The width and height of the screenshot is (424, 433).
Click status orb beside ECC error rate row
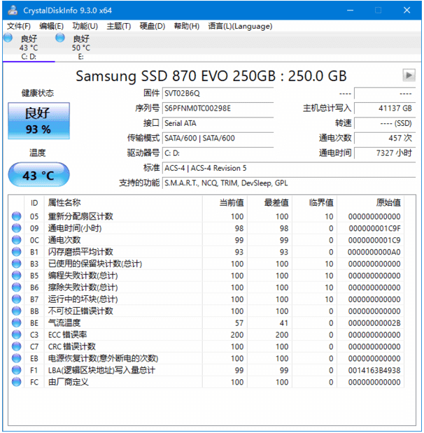click(16, 334)
